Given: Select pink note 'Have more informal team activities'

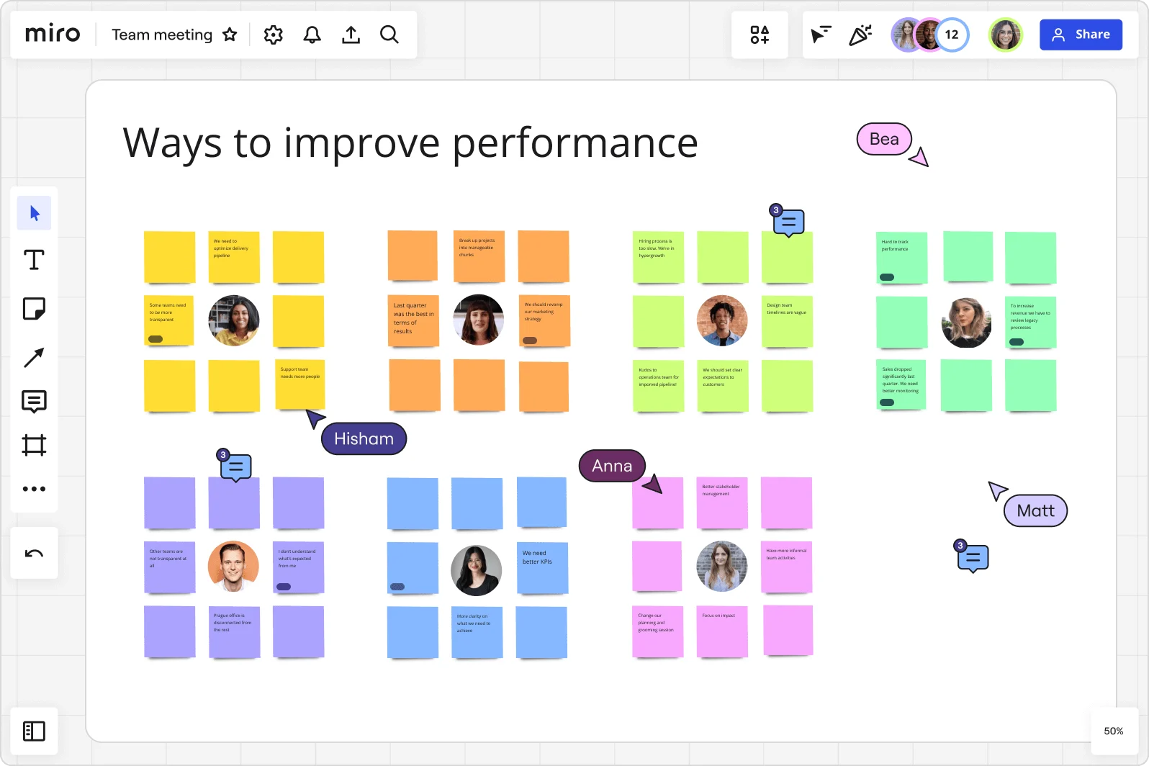Looking at the screenshot, I should (787, 567).
